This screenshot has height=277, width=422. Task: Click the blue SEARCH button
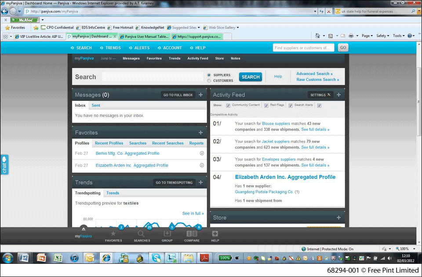click(251, 77)
